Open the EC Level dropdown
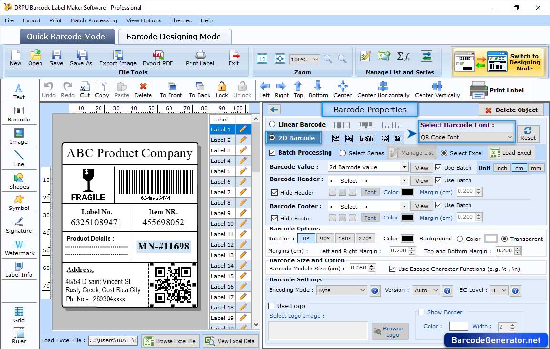This screenshot has width=550, height=349. click(x=498, y=290)
